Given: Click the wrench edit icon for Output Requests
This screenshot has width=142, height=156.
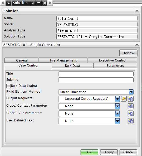Looking at the screenshot, I should click(124, 99).
